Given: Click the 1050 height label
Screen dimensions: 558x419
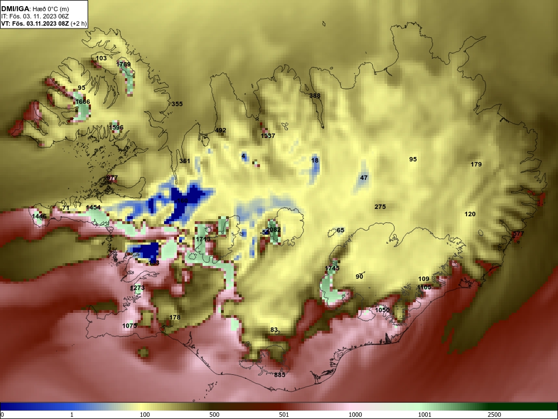Looking at the screenshot, I should (x=382, y=310).
